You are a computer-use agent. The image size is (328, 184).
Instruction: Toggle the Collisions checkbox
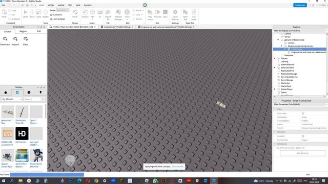51,15
